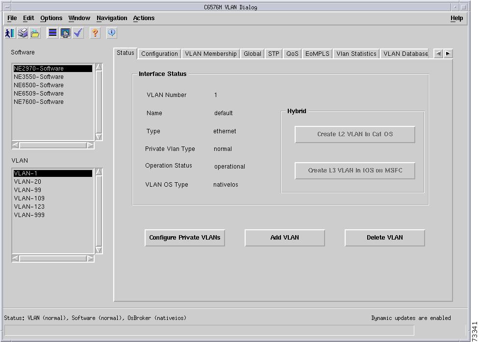
Task: Click the blue striped list toolbar icon
Action: click(x=52, y=33)
